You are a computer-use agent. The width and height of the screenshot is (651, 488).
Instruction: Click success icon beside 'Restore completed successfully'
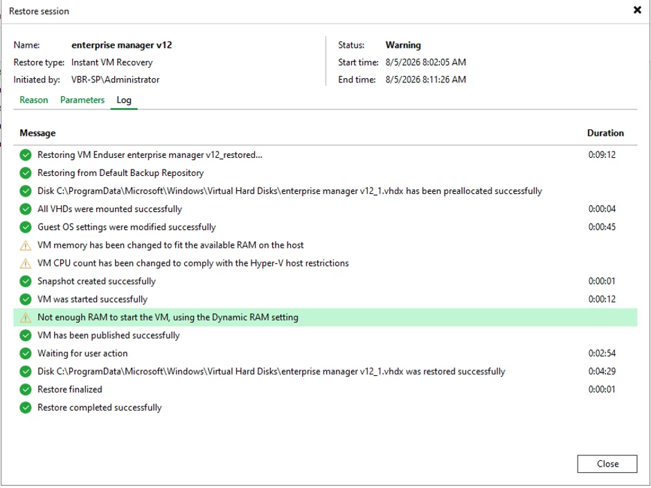(26, 408)
